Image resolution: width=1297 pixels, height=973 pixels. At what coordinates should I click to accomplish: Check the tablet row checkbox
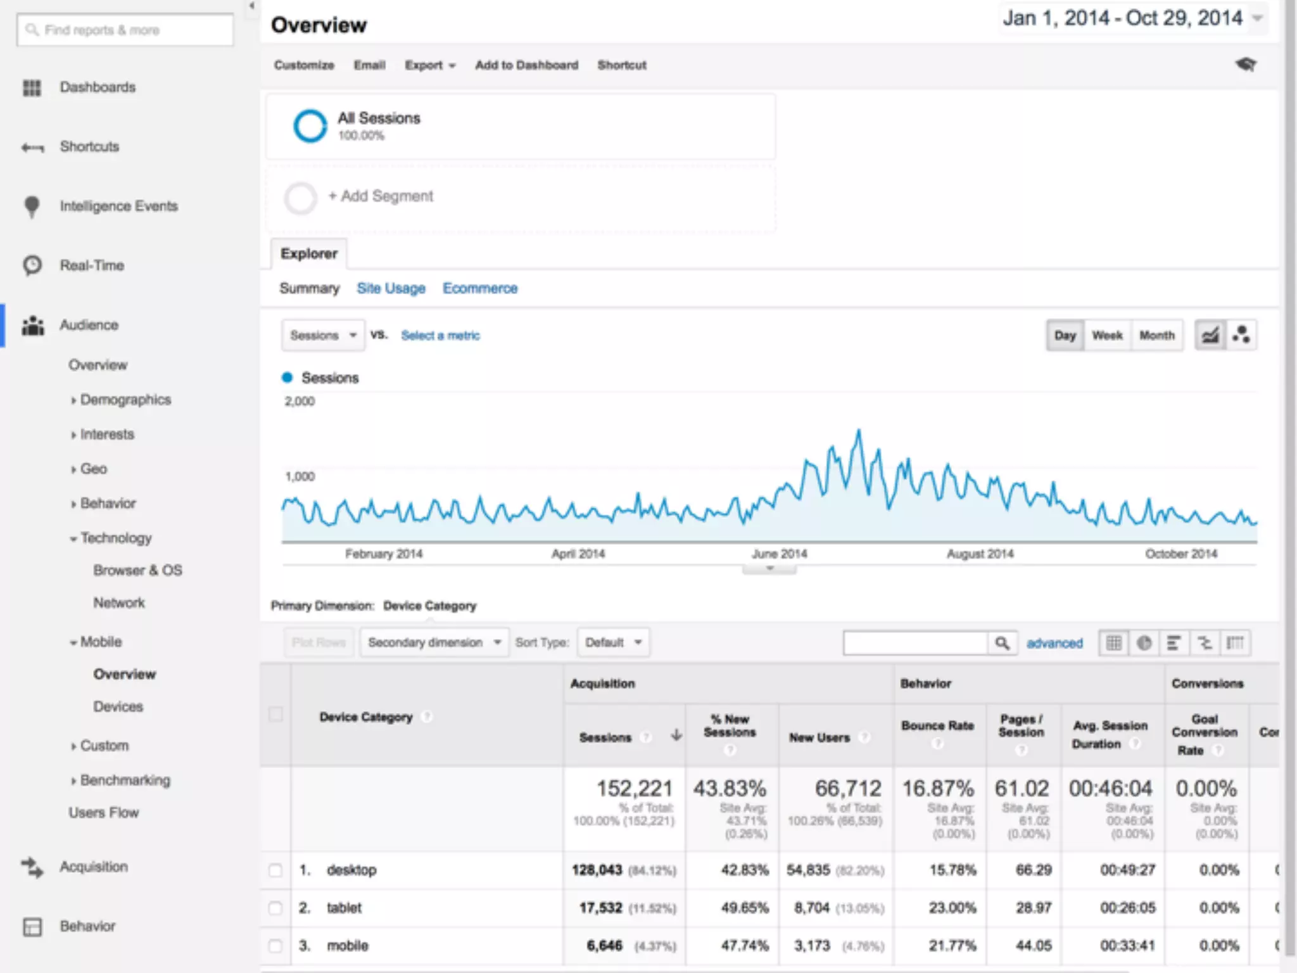[275, 908]
